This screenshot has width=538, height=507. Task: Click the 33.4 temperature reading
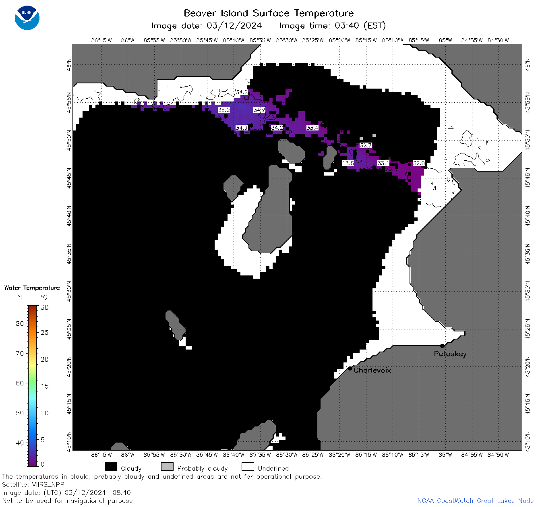point(312,128)
